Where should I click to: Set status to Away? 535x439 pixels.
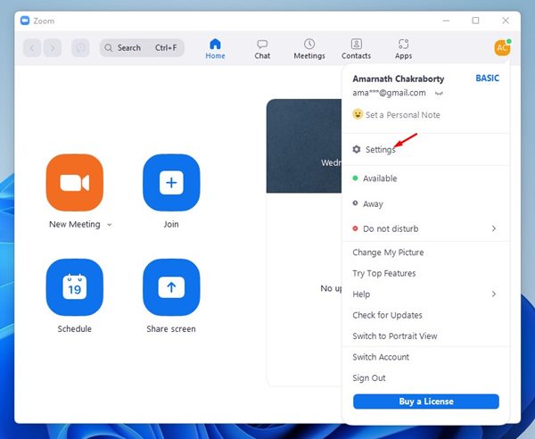tap(425, 203)
